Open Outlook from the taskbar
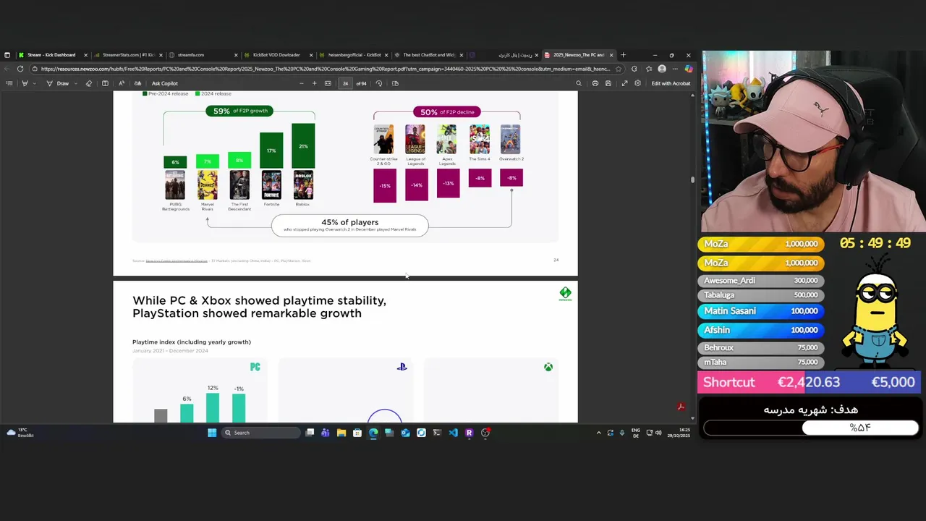The width and height of the screenshot is (926, 521). click(405, 433)
